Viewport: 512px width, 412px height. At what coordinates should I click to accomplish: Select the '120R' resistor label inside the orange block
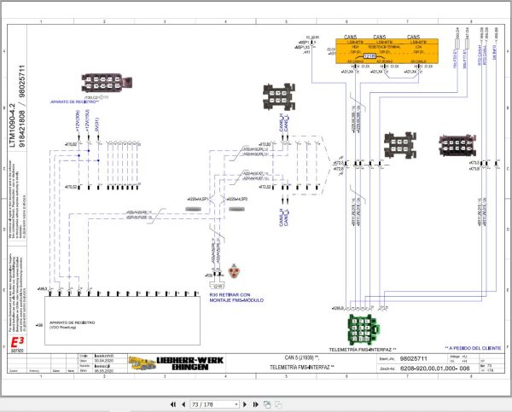369,56
